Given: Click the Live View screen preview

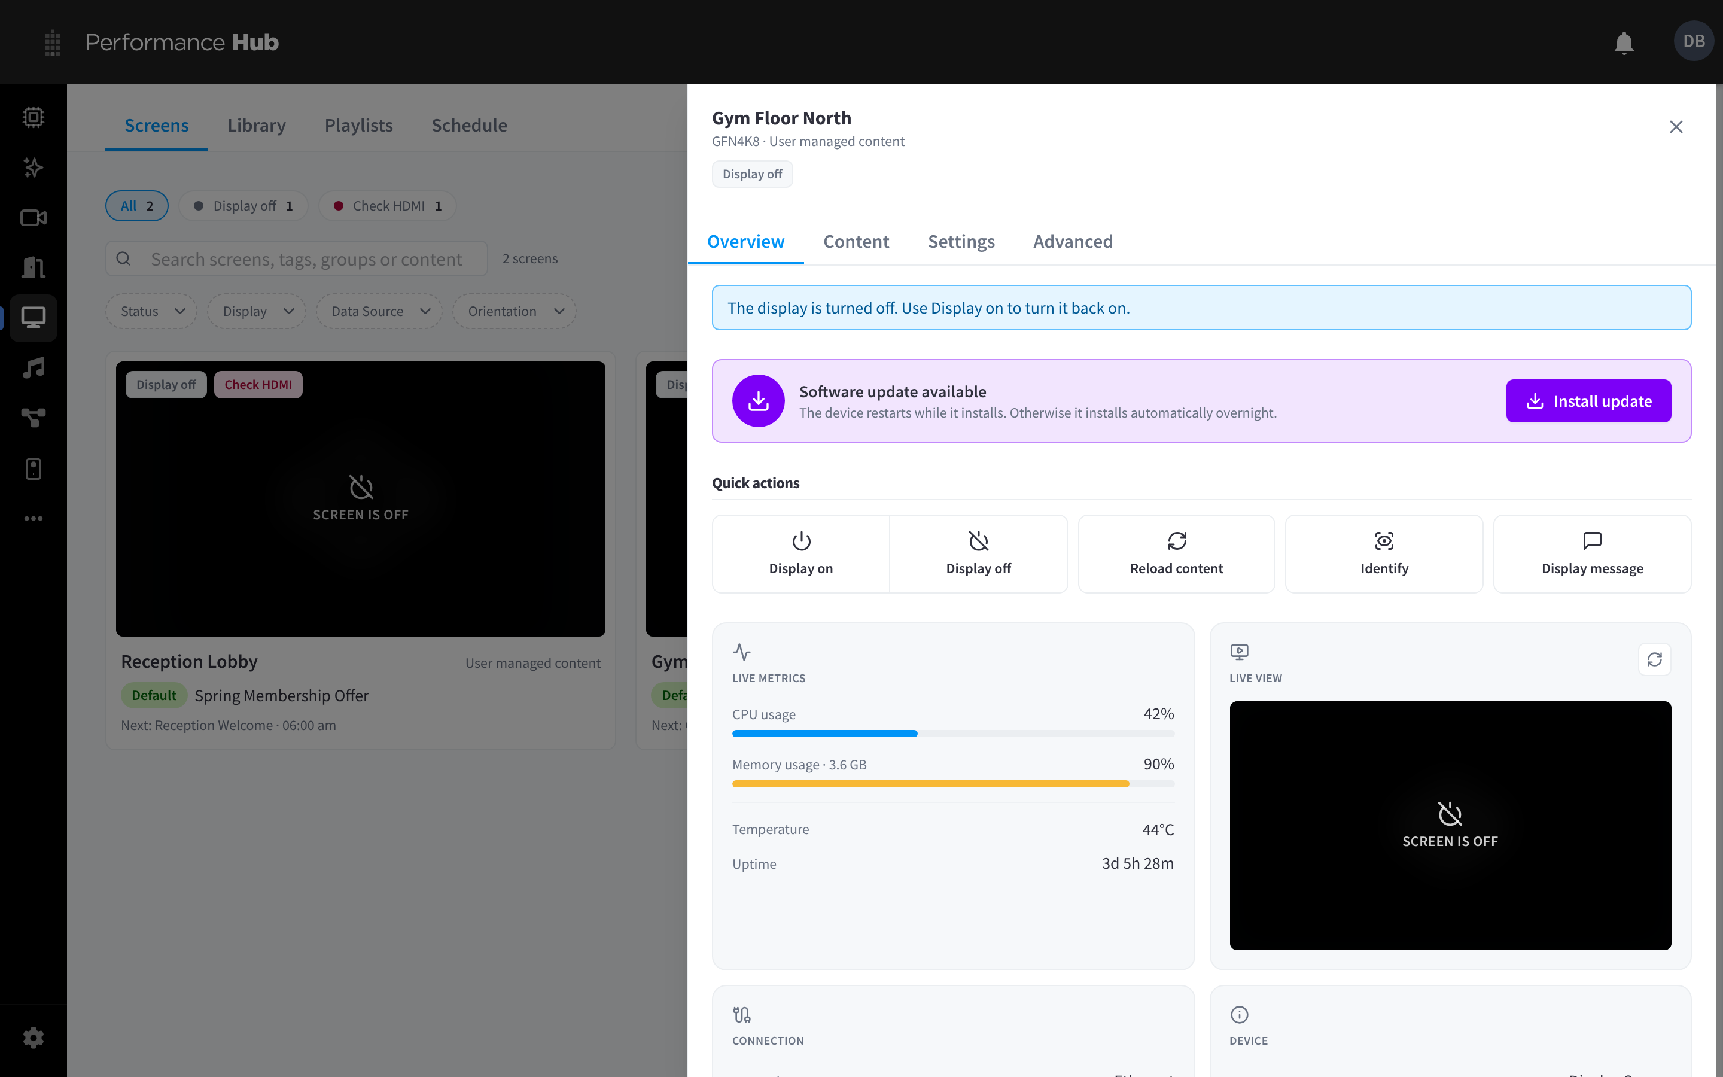Looking at the screenshot, I should pos(1450,826).
